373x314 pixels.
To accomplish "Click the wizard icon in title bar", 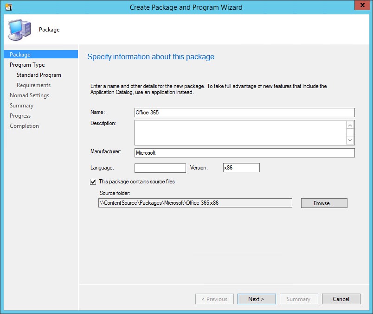I will tap(8, 7).
